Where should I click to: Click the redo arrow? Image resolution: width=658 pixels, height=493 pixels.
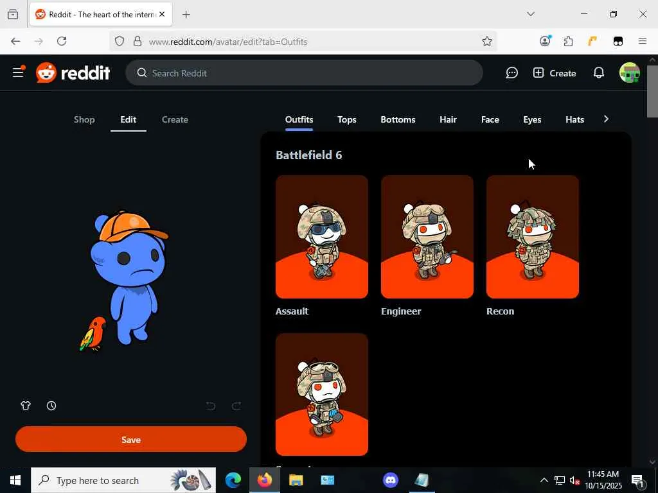pyautogui.click(x=236, y=406)
